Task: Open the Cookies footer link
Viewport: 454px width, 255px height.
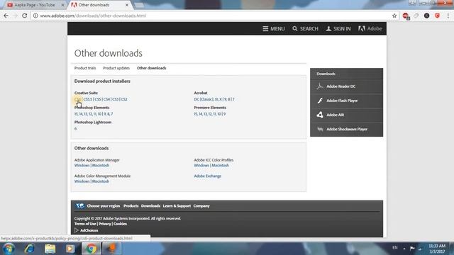Action: pos(120,224)
